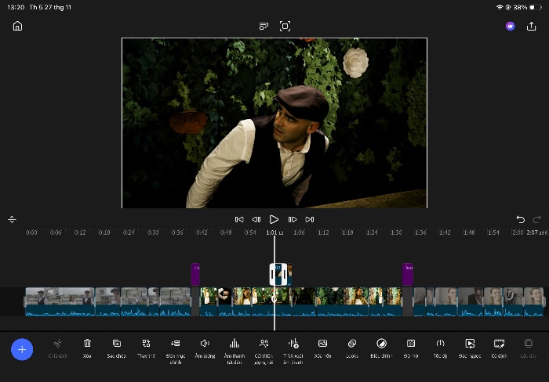Open the Điều chỉnh adjustments tool
Viewport: 549px width, 382px height.
[x=381, y=348]
